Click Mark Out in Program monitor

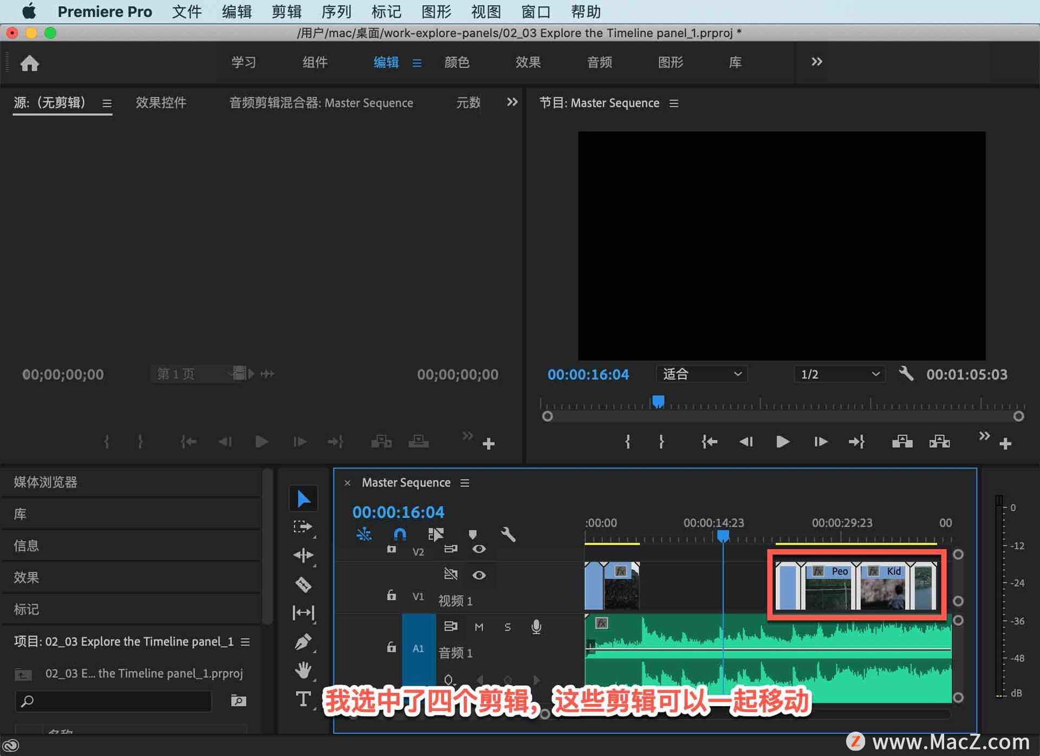tap(661, 442)
